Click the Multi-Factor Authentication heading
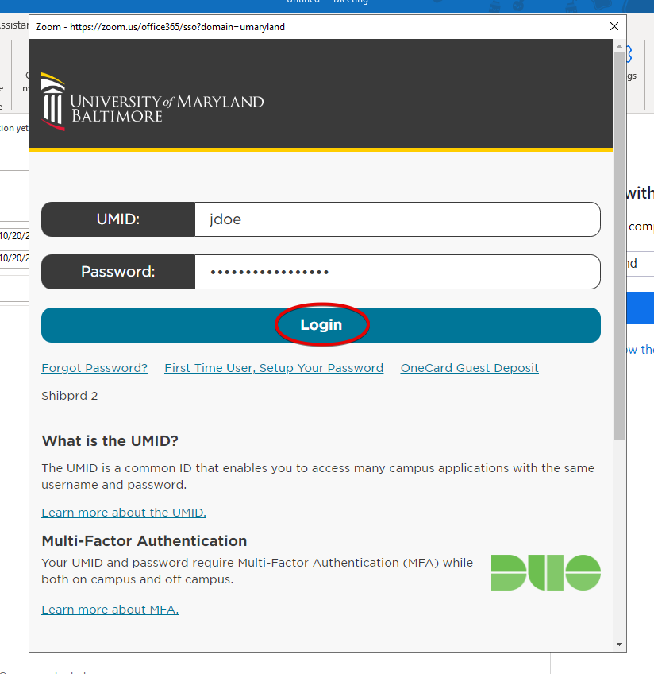The height and width of the screenshot is (674, 654). 144,541
